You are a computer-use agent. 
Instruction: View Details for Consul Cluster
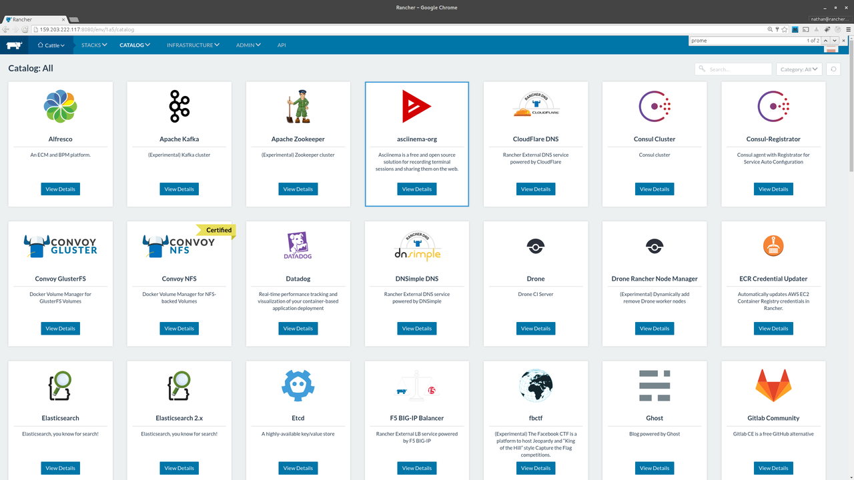pos(655,189)
